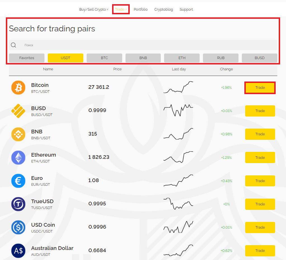Sort by the Price column header
This screenshot has height=260, width=286.
117,69
